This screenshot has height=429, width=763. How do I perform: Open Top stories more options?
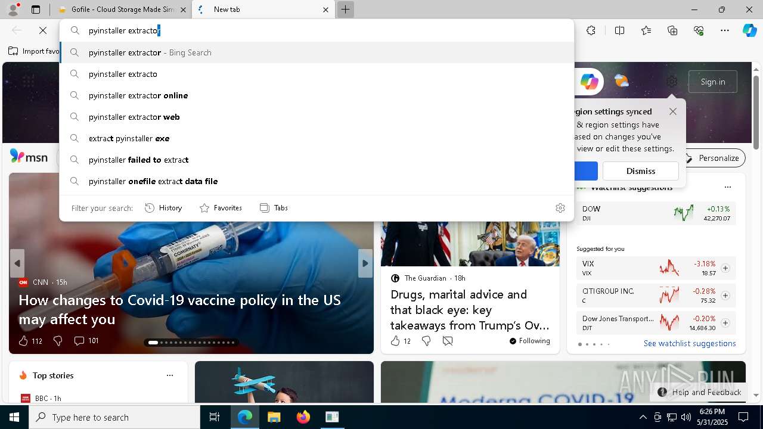(170, 375)
